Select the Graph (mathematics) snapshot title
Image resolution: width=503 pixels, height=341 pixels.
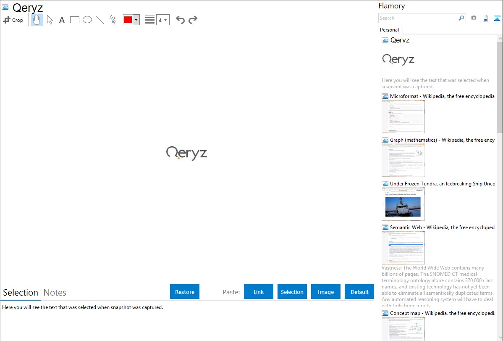(443, 140)
